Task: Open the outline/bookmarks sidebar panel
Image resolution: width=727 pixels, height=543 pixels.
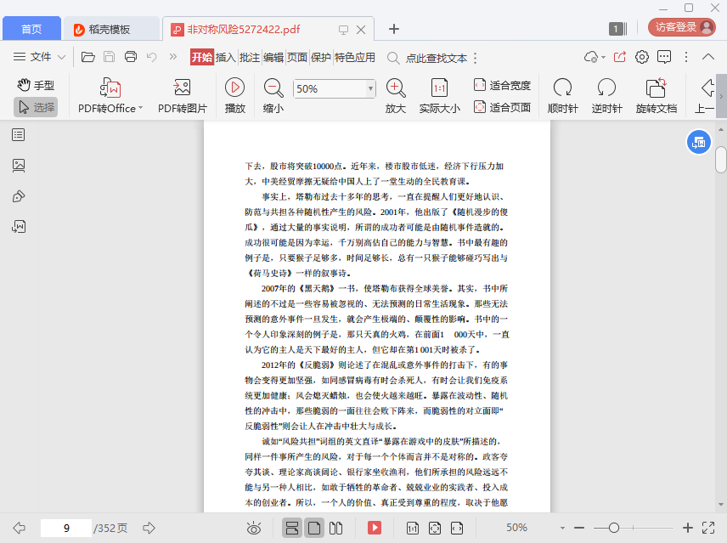Action: point(19,135)
